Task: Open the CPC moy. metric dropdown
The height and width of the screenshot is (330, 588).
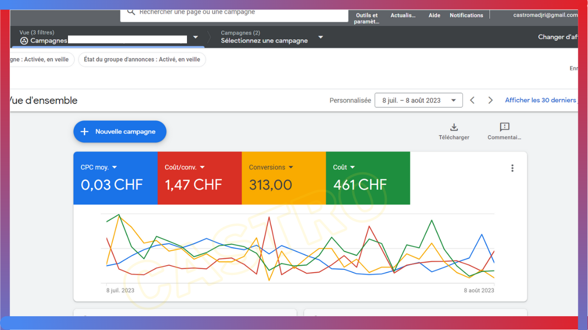Action: pyautogui.click(x=114, y=167)
